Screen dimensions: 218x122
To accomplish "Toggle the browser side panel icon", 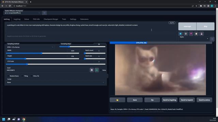I will click(208, 6).
